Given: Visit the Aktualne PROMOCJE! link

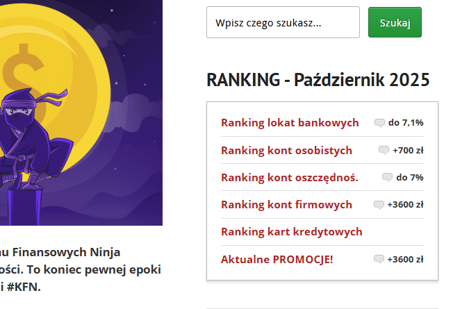Looking at the screenshot, I should (277, 259).
